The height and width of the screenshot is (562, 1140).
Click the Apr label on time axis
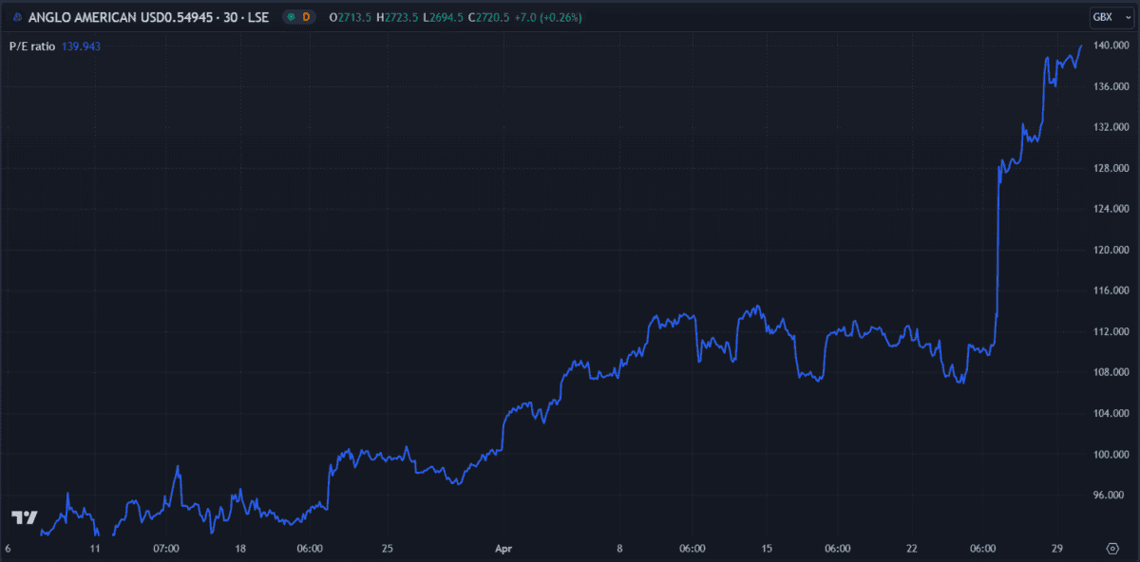(x=504, y=549)
